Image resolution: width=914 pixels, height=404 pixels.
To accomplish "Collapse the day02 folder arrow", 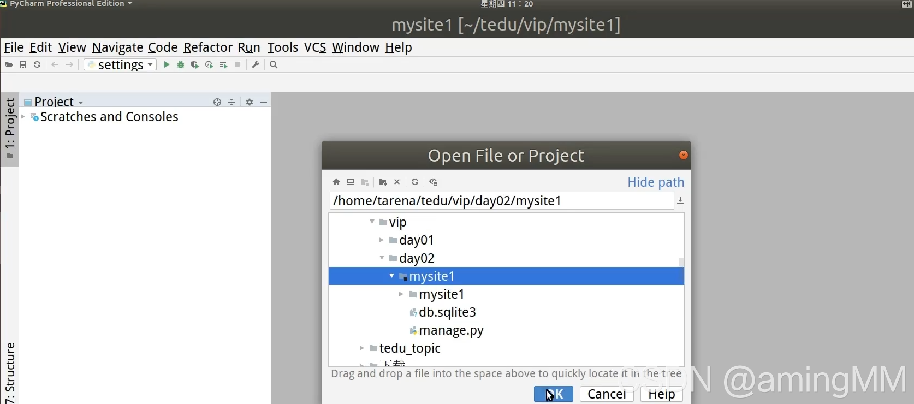I will (382, 258).
